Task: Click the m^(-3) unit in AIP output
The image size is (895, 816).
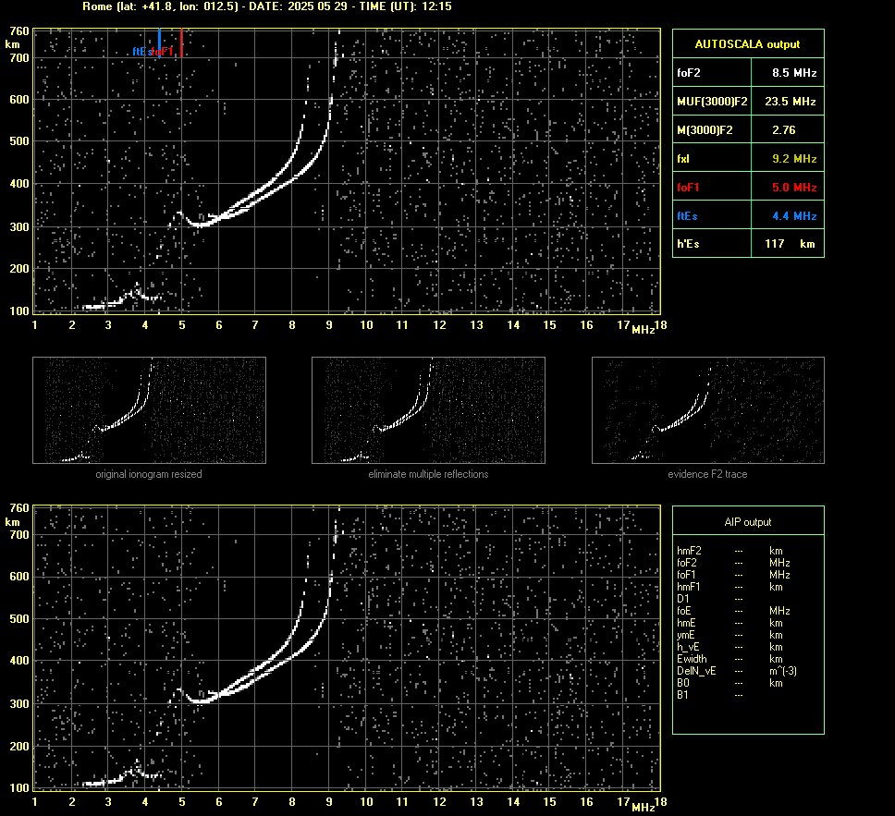Action: coord(783,671)
